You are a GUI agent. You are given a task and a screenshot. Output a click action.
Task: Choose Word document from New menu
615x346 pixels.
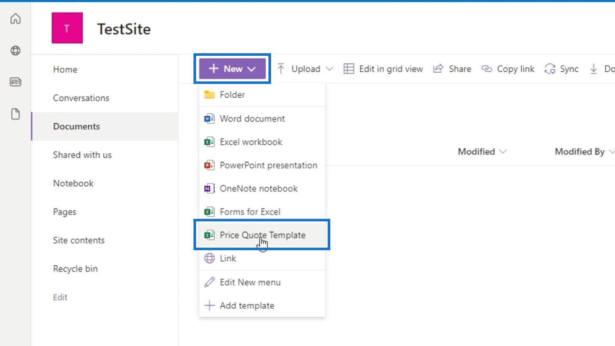[252, 118]
